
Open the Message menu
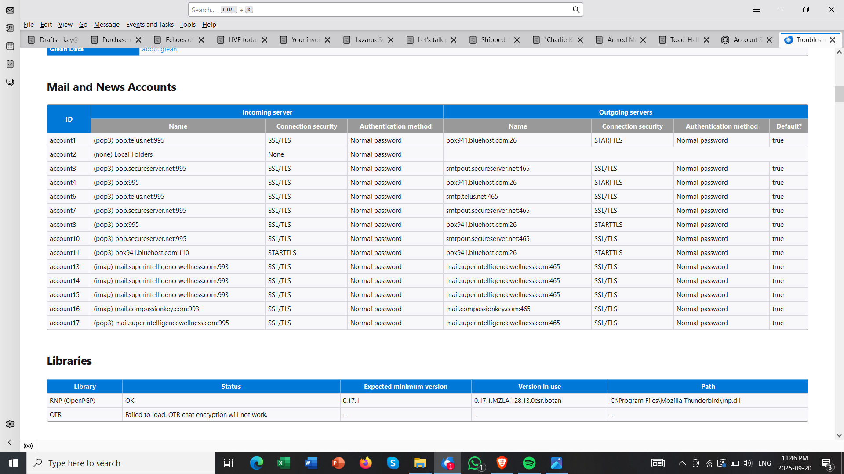pyautogui.click(x=106, y=25)
